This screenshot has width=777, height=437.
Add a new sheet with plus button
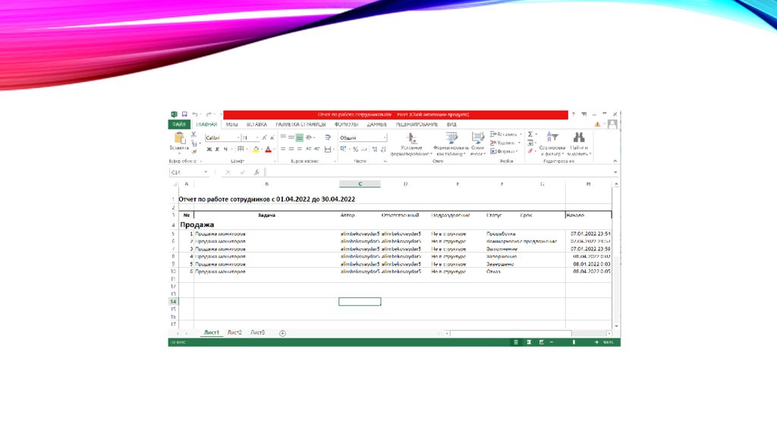(282, 333)
